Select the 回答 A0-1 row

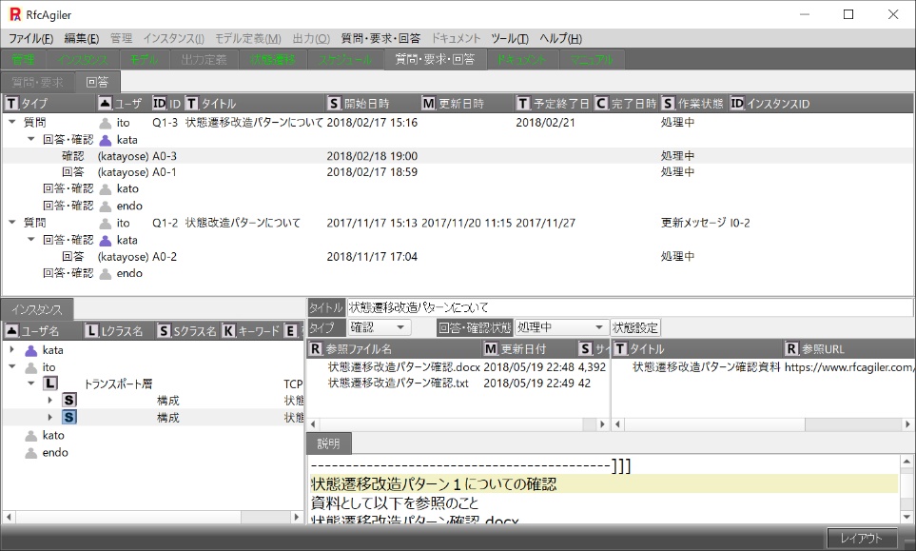(x=458, y=172)
